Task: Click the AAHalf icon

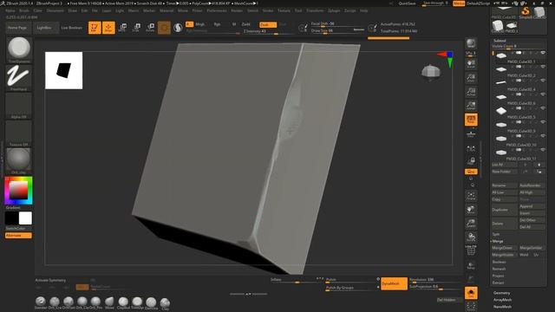Action: click(471, 106)
